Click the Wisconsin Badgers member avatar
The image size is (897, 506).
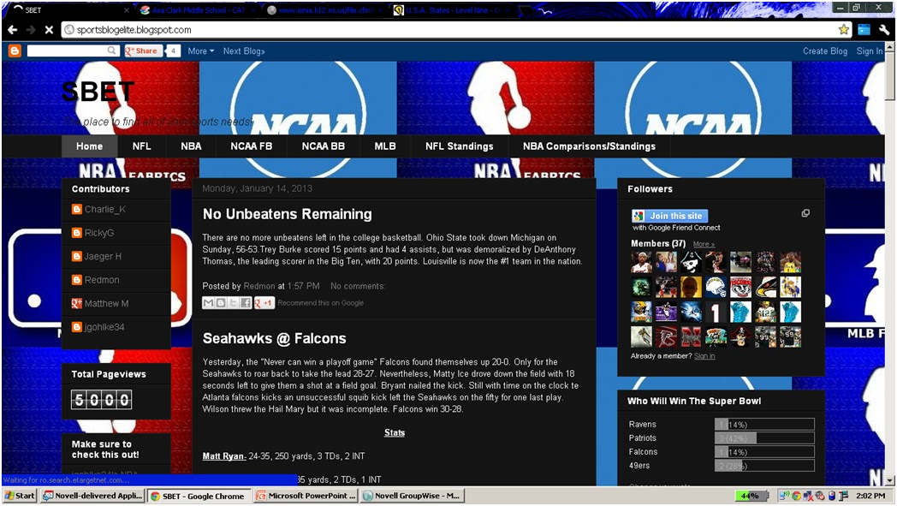coord(741,287)
